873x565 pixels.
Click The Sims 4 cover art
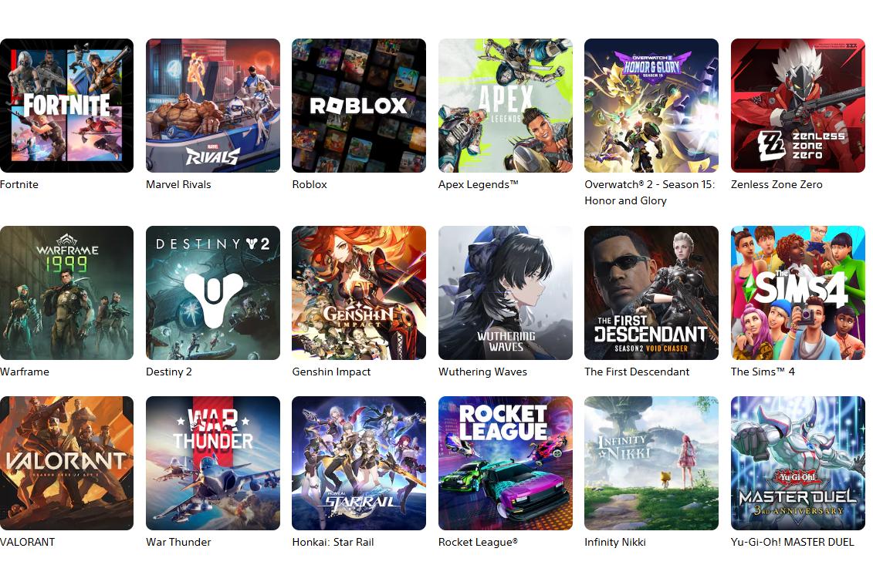[798, 293]
